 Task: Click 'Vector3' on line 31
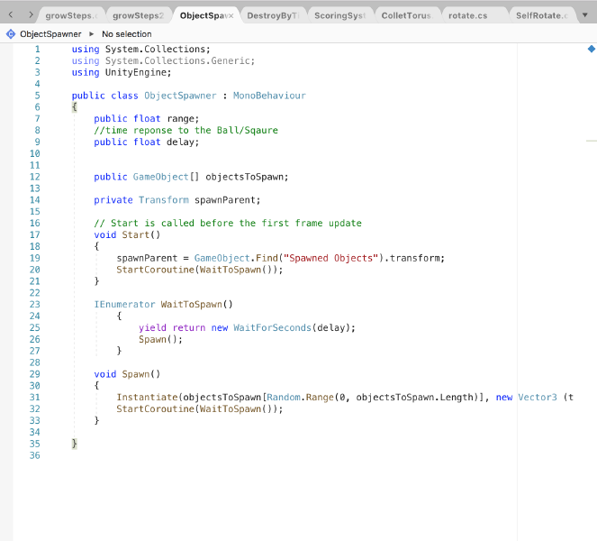click(538, 398)
